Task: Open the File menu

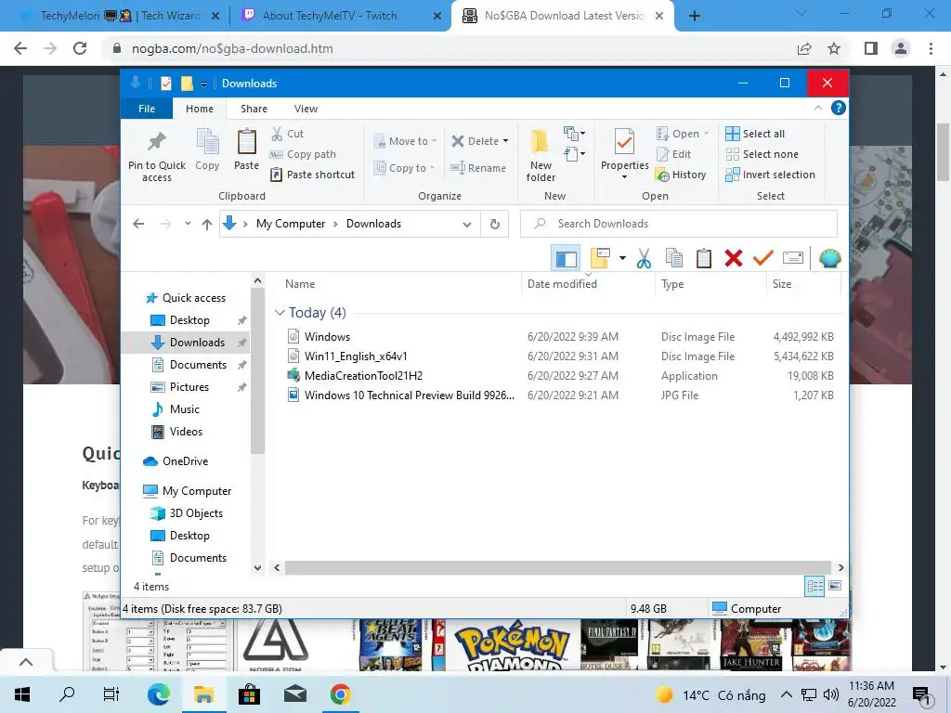Action: 147,109
